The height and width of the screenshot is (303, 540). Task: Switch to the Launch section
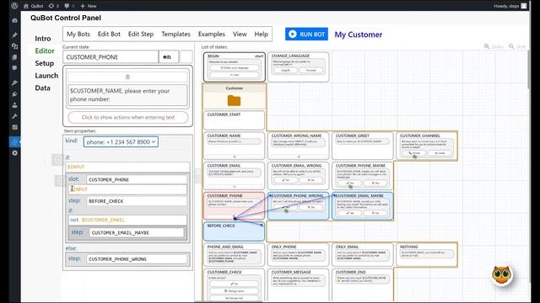tap(46, 76)
